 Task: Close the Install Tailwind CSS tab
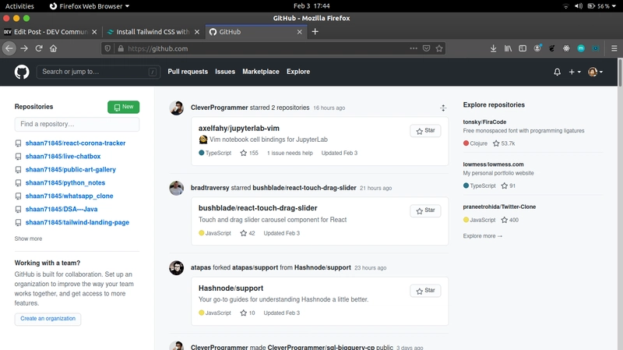coord(197,32)
